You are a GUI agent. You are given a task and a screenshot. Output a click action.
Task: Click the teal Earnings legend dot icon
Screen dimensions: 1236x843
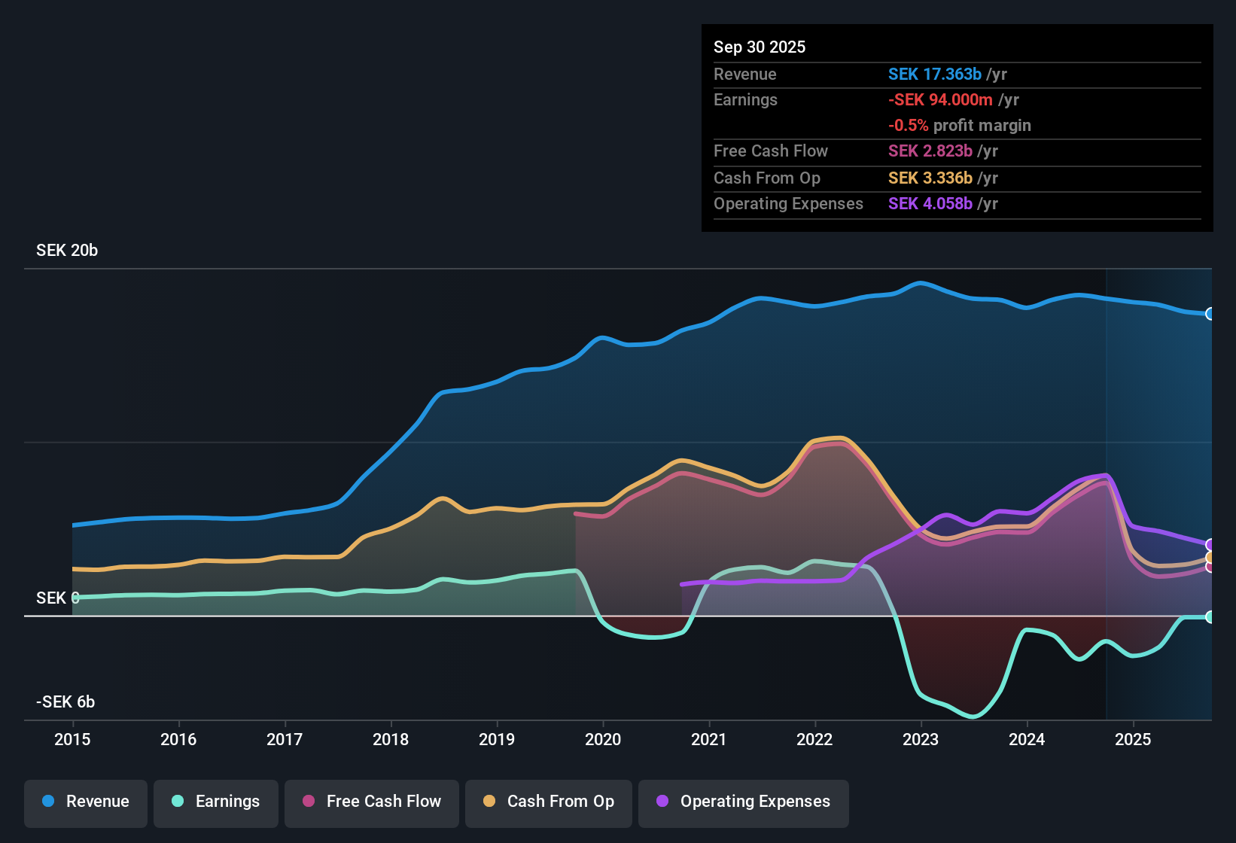tap(178, 802)
